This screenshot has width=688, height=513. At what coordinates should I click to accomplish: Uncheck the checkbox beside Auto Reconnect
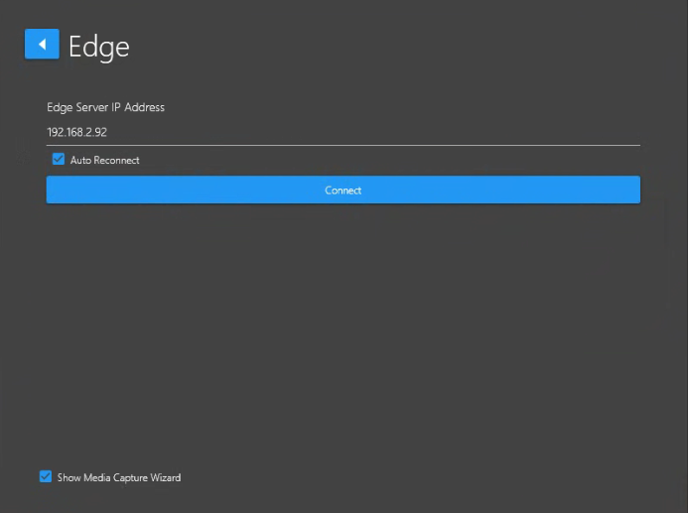tap(59, 160)
